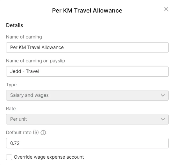Open the 'Salary and wages' Type dropdown
175x165 pixels.
87,95
